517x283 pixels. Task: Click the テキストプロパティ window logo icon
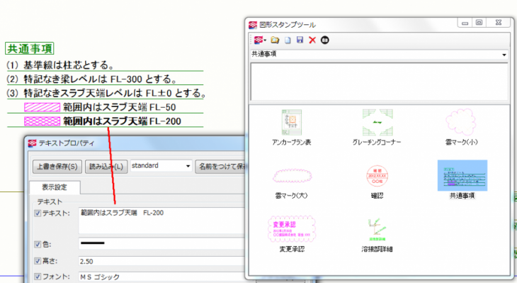[x=32, y=143]
